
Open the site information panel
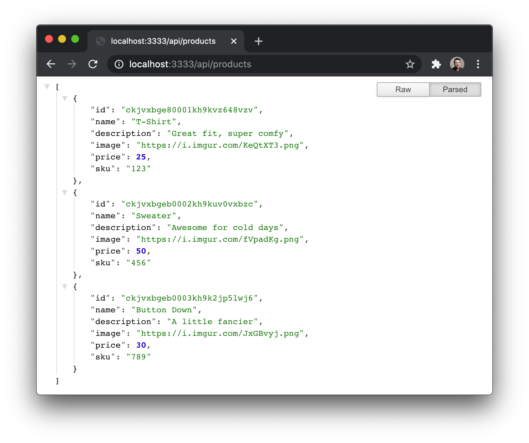(119, 64)
